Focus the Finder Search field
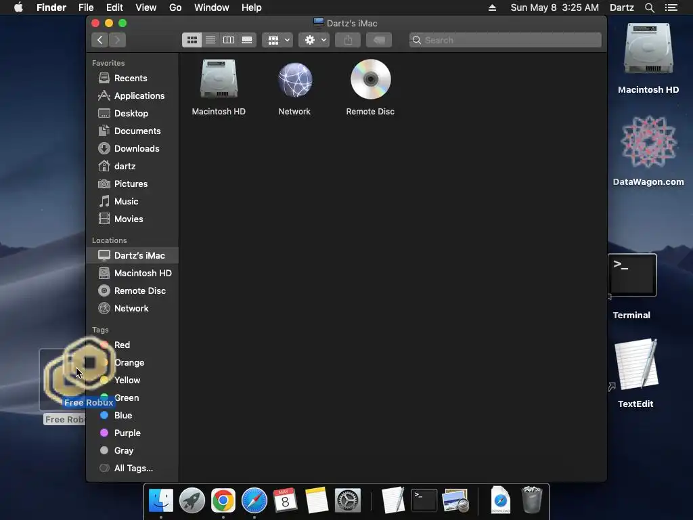 click(505, 40)
